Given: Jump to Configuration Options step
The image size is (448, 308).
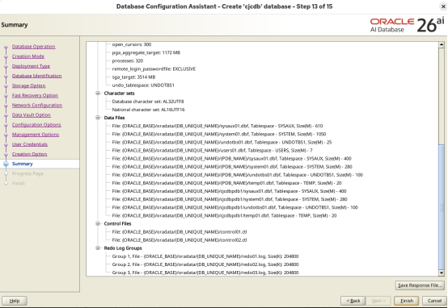Looking at the screenshot, I should [36, 125].
